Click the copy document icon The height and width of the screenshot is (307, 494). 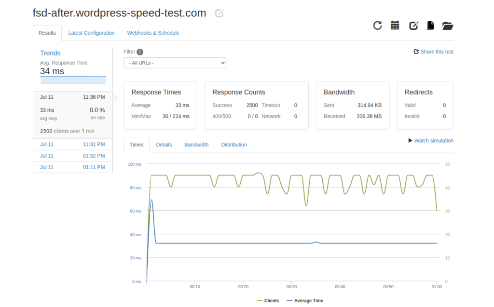430,26
